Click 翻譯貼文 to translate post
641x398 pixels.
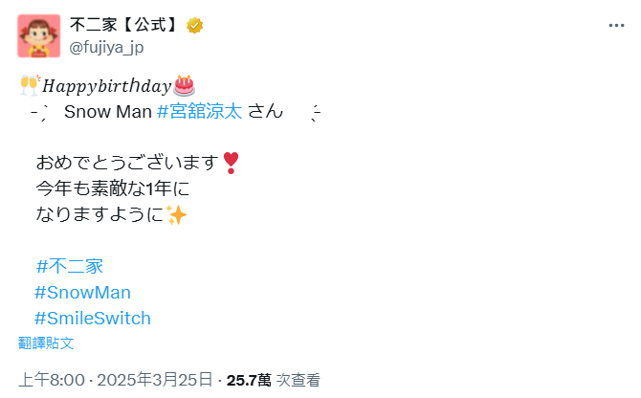[46, 343]
